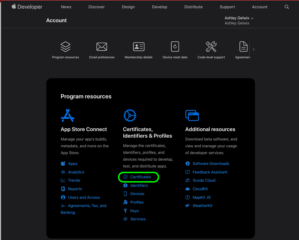
Task: Click the right chevron to show more shortcuts
Action: [254, 49]
